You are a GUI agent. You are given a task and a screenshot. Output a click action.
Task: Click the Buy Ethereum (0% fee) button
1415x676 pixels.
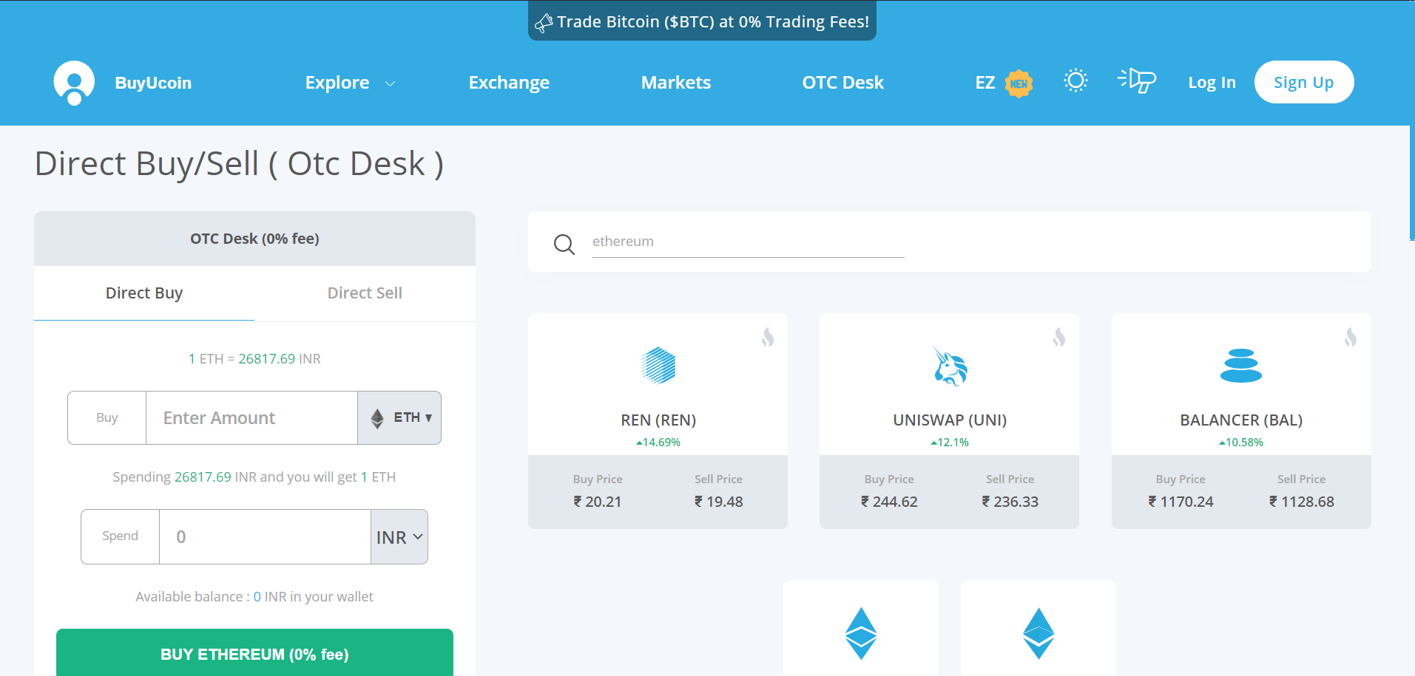point(254,654)
